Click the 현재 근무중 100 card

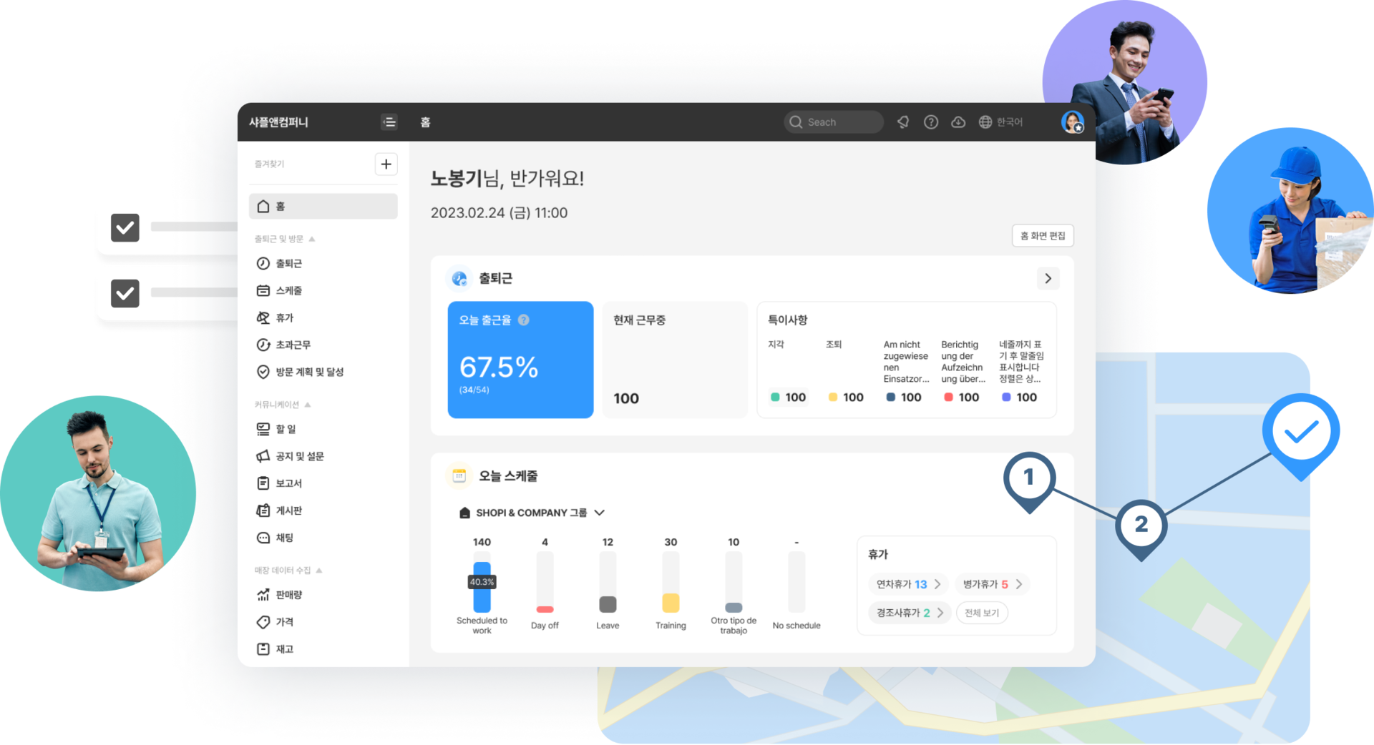[675, 360]
